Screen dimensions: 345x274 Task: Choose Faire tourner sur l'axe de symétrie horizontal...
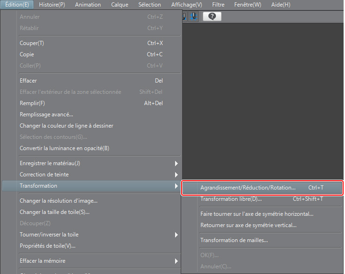point(262,214)
